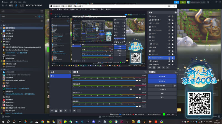Open OBS 视图(V) menu
Viewport: 222px width, 124px height.
tap(66, 9)
